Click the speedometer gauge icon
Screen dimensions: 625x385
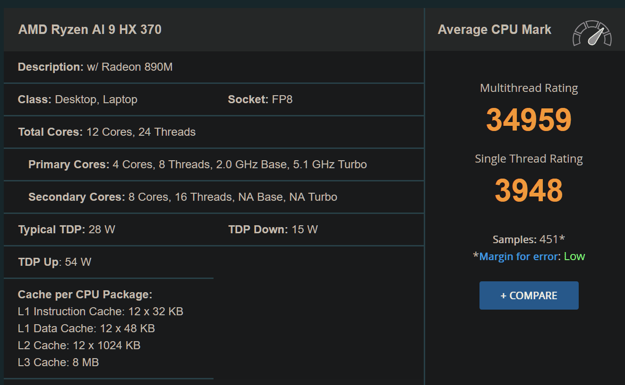point(592,33)
